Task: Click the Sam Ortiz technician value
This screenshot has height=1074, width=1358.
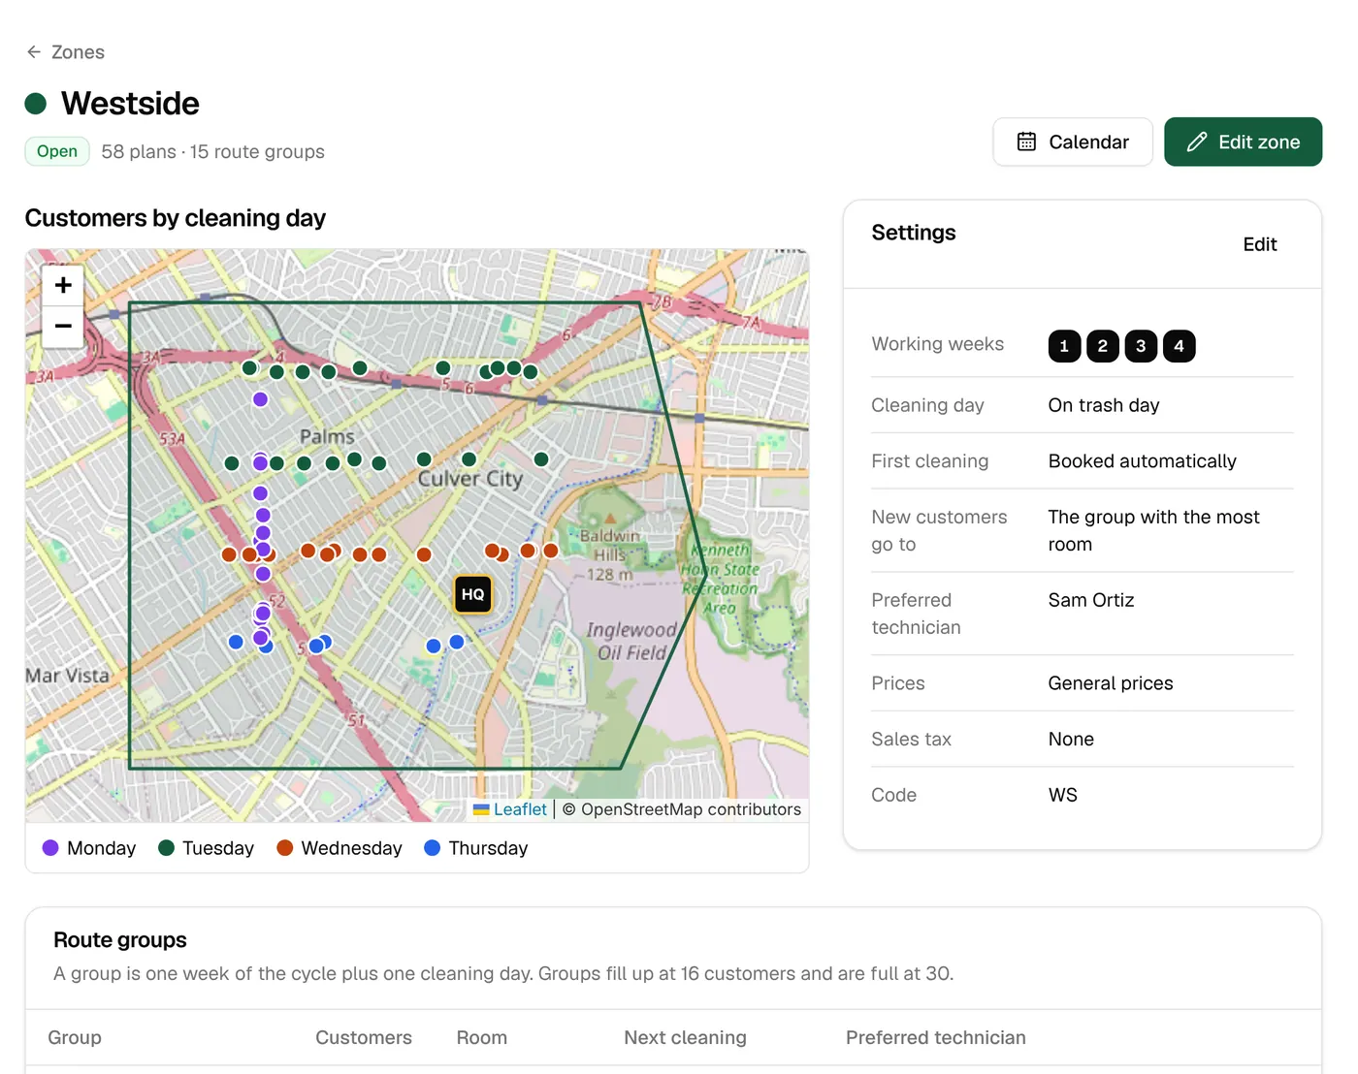Action: (1091, 601)
